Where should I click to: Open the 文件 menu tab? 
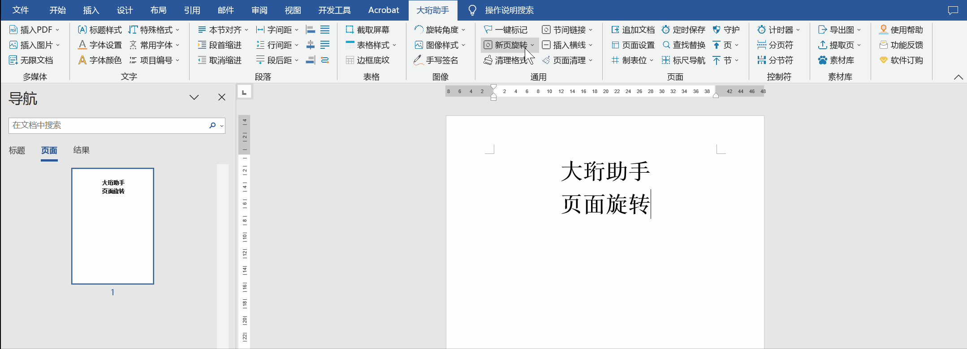pos(21,10)
